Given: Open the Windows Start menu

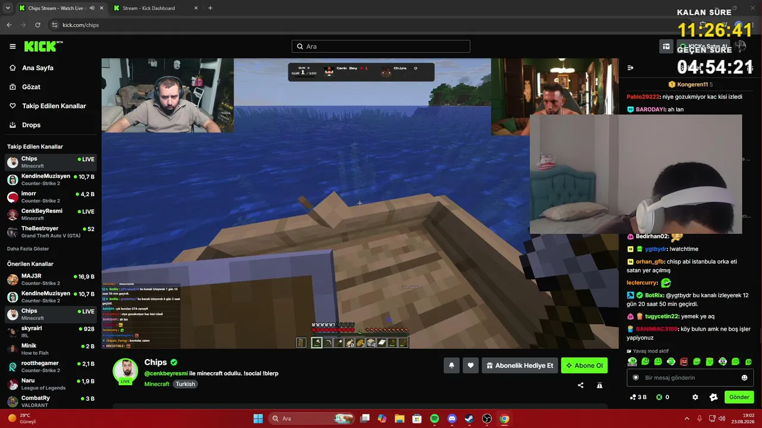Looking at the screenshot, I should point(258,418).
